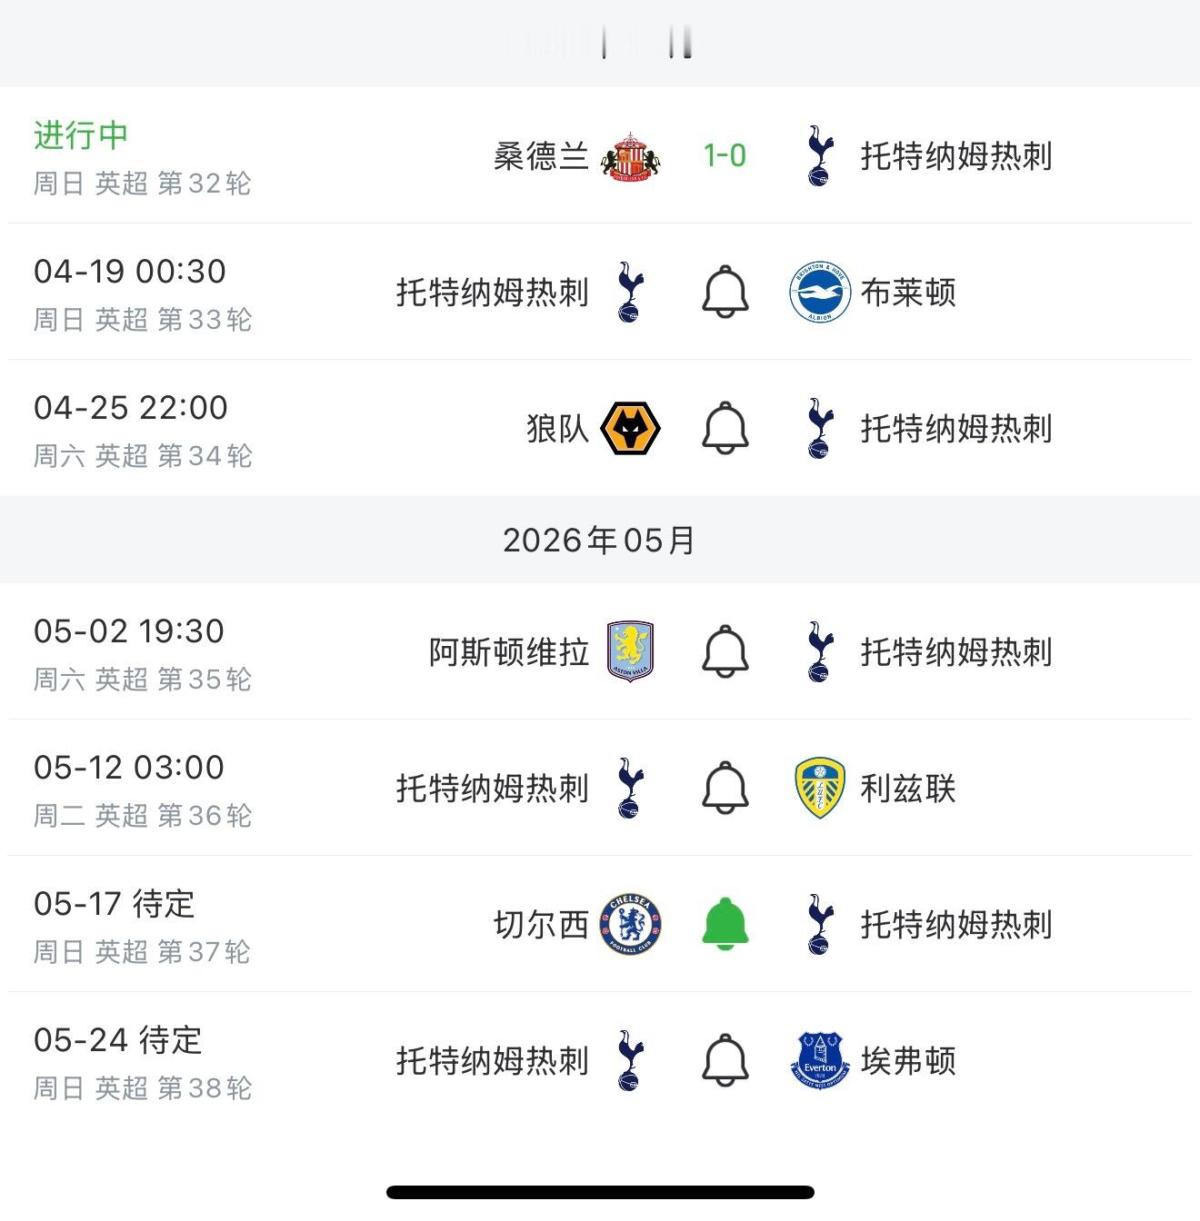The height and width of the screenshot is (1221, 1200).
Task: Open the live 1-0 score
Action: click(x=725, y=156)
